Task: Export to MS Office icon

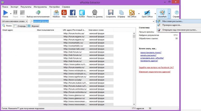Action: pos(132,13)
